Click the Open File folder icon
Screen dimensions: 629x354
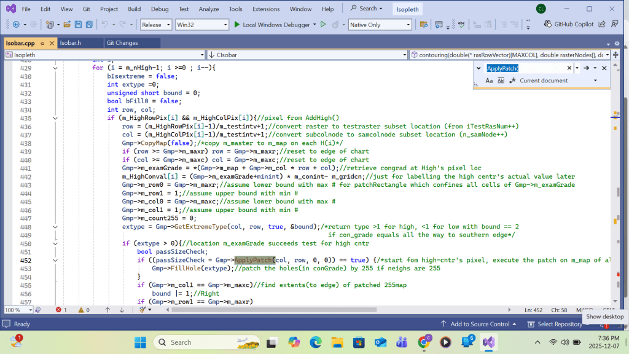(x=66, y=25)
